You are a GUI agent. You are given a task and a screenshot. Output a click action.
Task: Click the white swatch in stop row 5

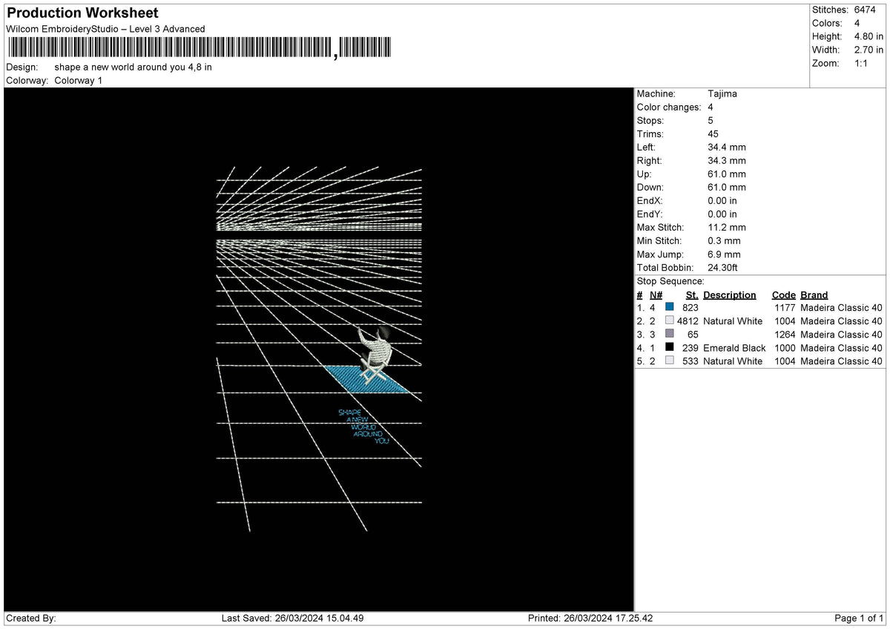point(670,360)
